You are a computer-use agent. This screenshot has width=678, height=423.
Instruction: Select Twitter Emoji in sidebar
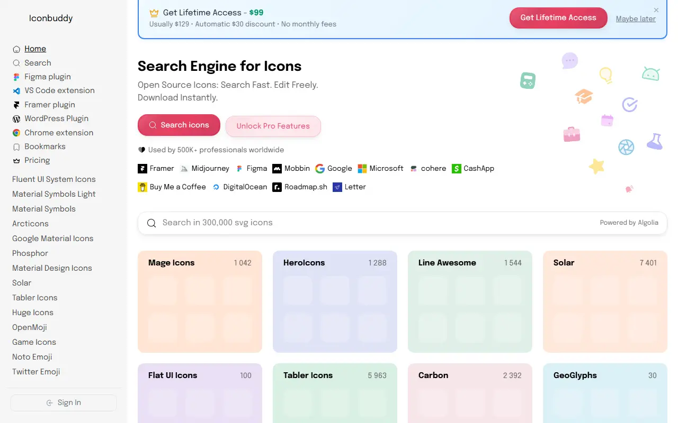click(36, 372)
